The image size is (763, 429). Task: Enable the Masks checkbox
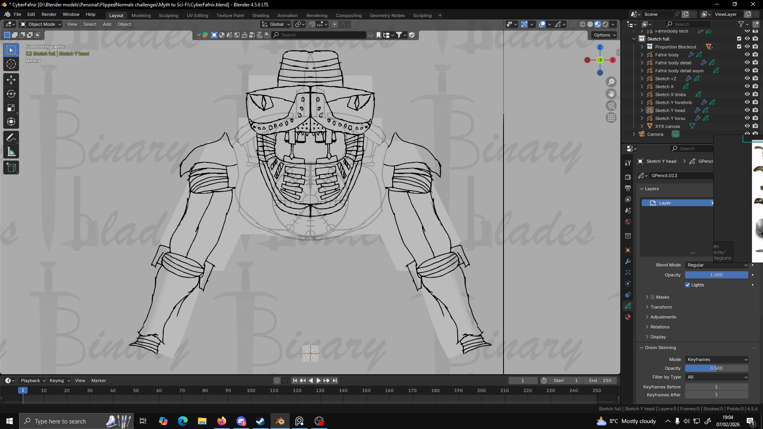tap(653, 297)
